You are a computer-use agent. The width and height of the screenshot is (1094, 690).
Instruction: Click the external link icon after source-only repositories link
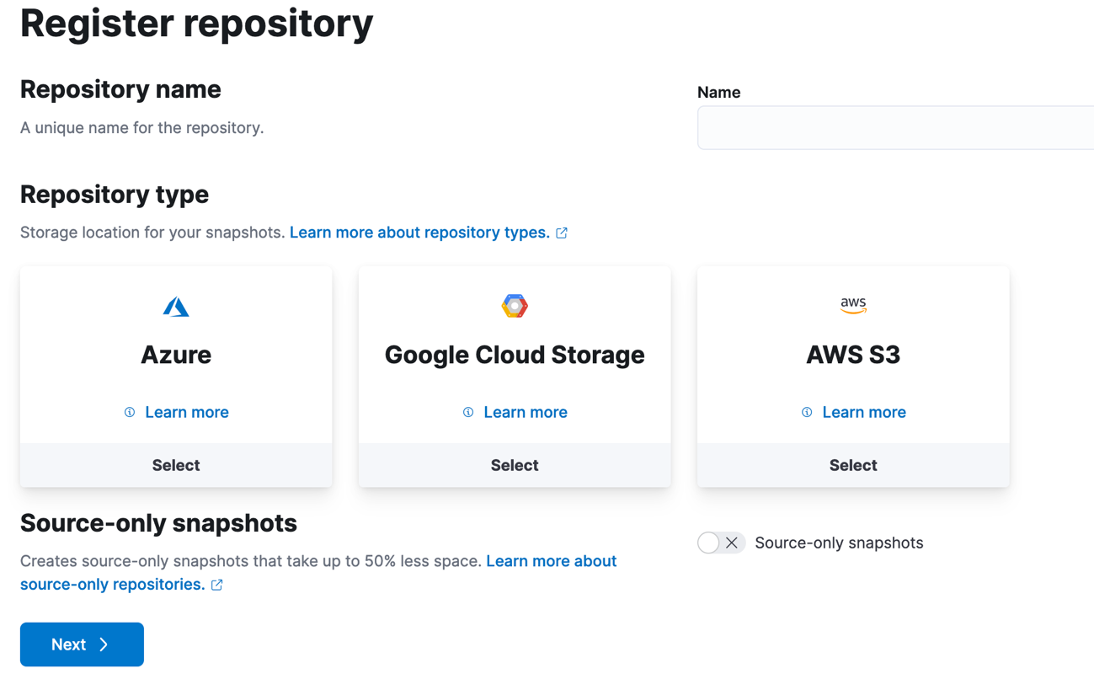(x=216, y=584)
